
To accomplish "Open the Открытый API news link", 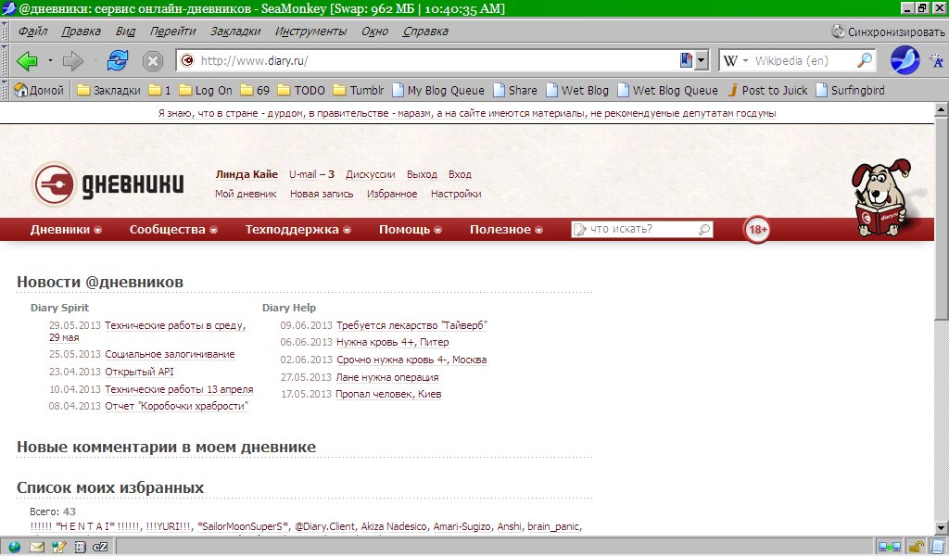I will tap(139, 372).
